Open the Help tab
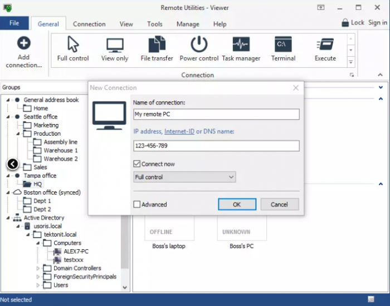390x306 pixels. click(220, 24)
